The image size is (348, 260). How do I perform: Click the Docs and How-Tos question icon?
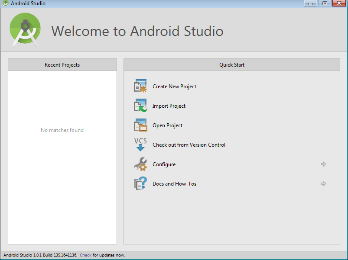point(140,183)
